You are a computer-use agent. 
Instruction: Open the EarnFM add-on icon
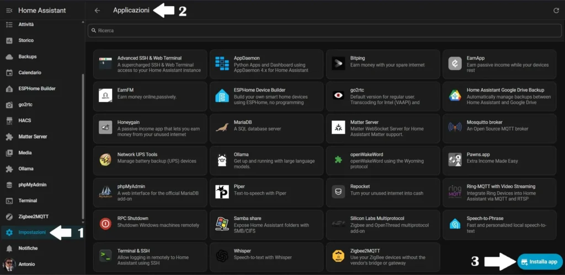pyautogui.click(x=105, y=96)
